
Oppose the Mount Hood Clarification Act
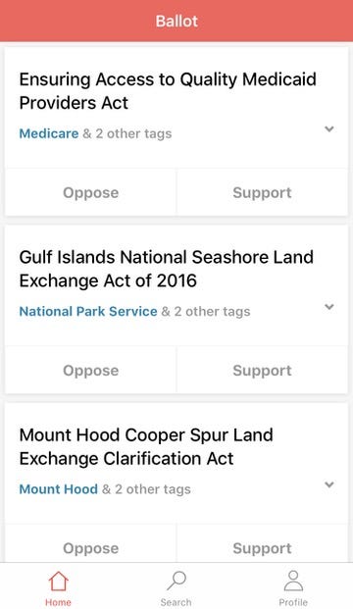(90, 547)
